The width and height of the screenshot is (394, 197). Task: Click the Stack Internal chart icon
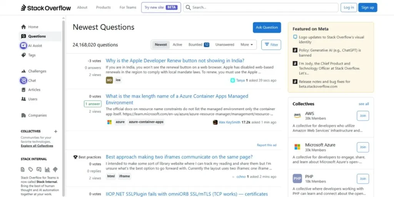[x=47, y=169]
